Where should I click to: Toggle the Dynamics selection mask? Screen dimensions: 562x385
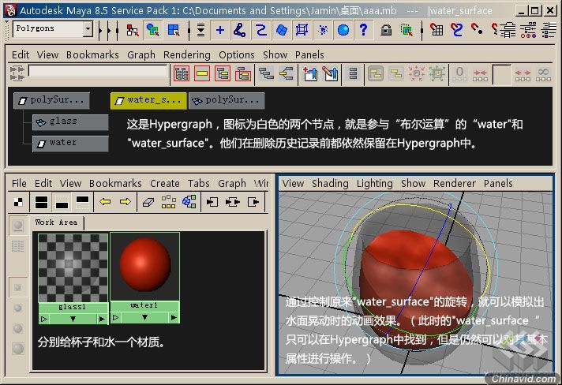[x=323, y=30]
